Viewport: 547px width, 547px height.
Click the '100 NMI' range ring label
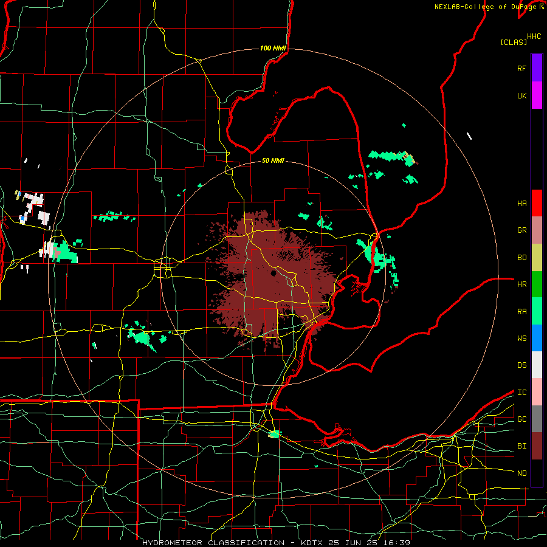point(273,48)
